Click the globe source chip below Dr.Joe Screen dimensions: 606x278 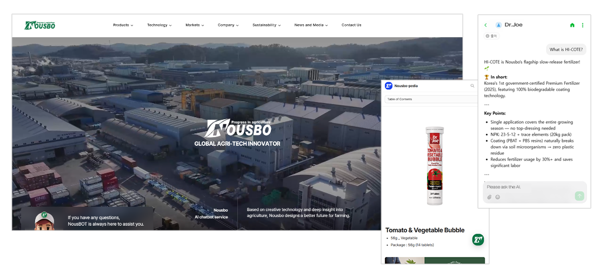(x=491, y=36)
